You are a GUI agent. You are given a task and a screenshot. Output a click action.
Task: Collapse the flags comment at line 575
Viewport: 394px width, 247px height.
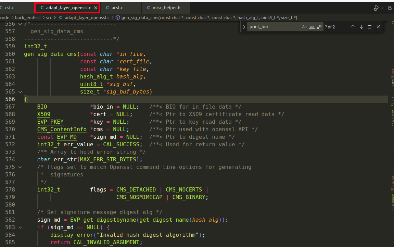pyautogui.click(x=20, y=167)
